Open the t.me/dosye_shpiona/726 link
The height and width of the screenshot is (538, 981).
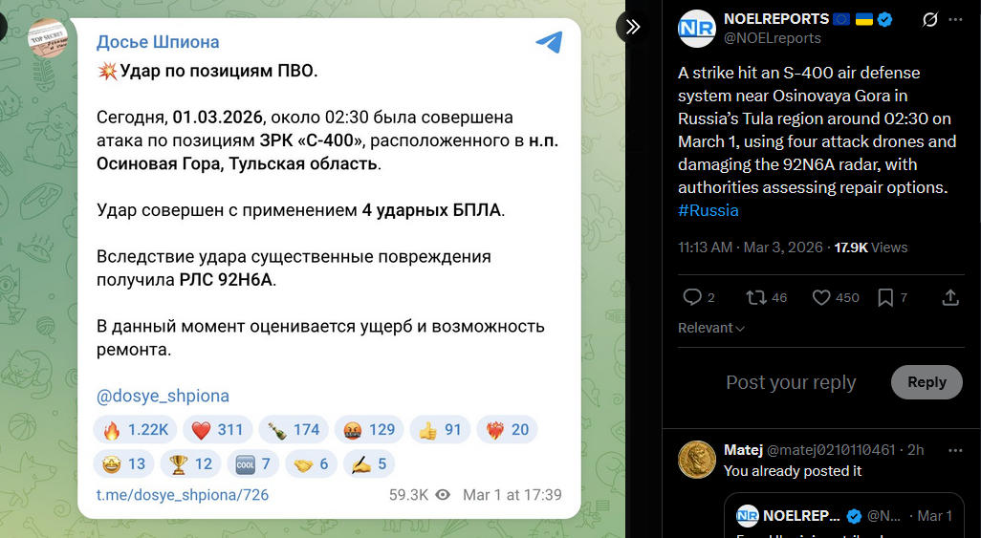[x=182, y=495]
